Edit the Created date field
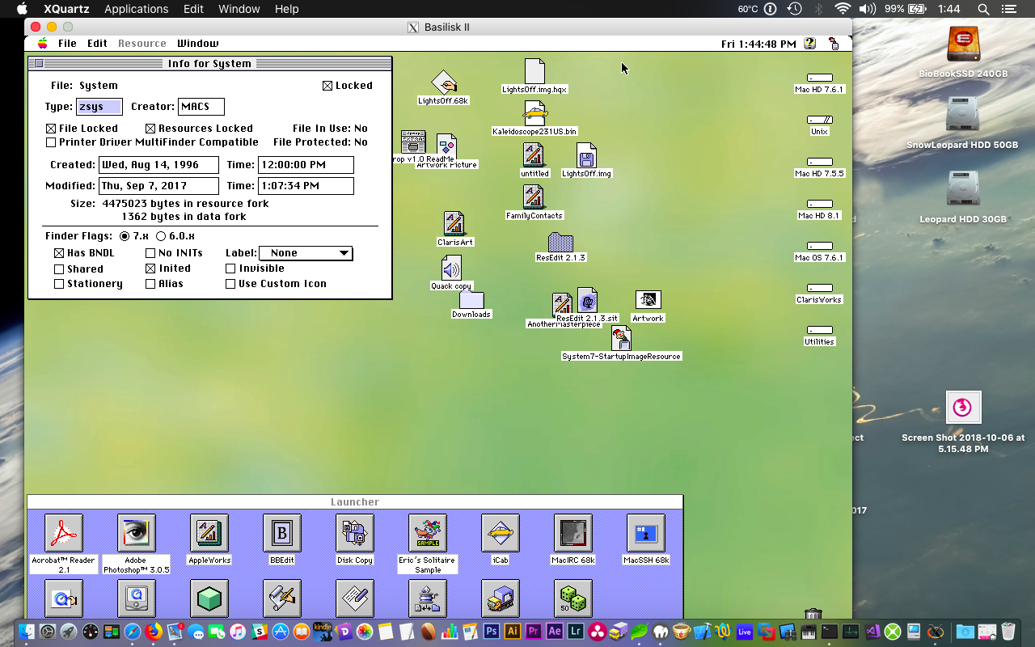Image resolution: width=1035 pixels, height=647 pixels. [x=158, y=165]
